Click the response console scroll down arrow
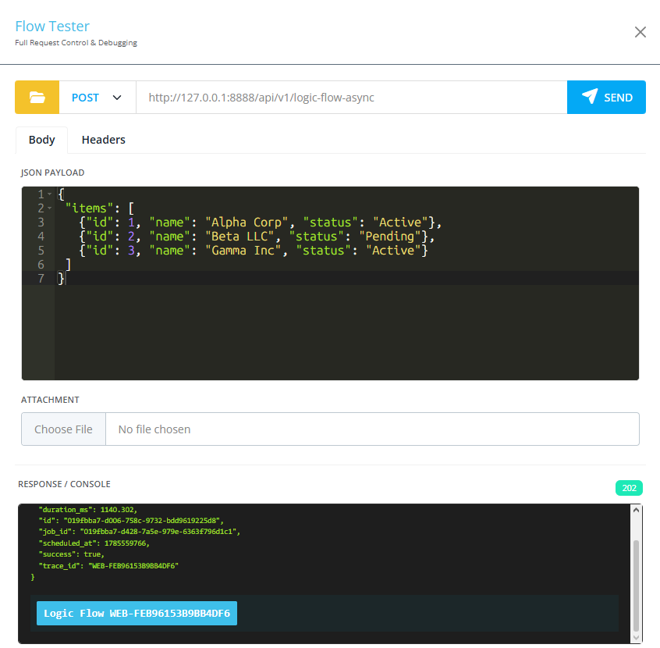 pos(636,638)
